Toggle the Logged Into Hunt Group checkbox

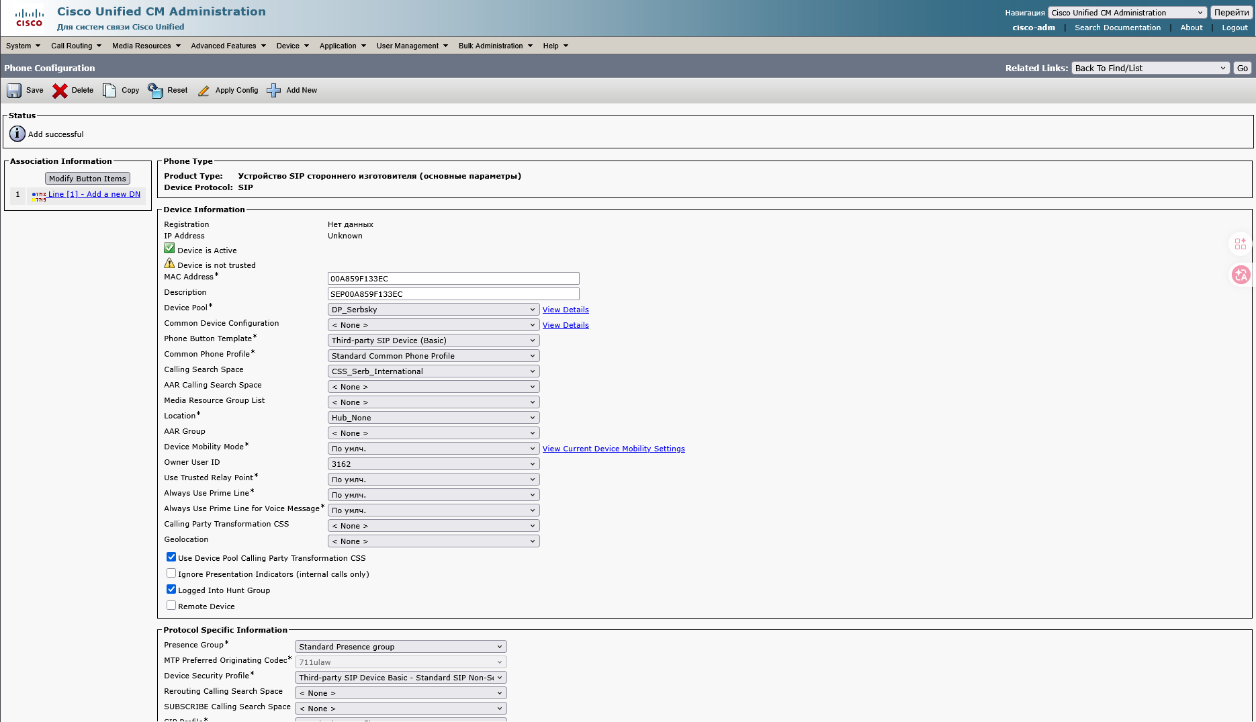pyautogui.click(x=171, y=589)
